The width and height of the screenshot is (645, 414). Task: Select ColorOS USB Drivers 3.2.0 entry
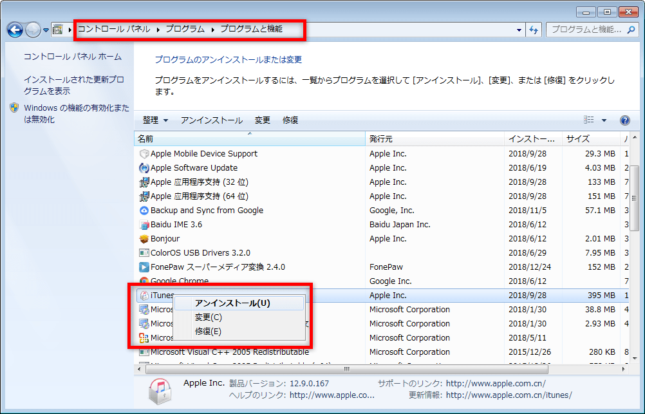pyautogui.click(x=200, y=253)
